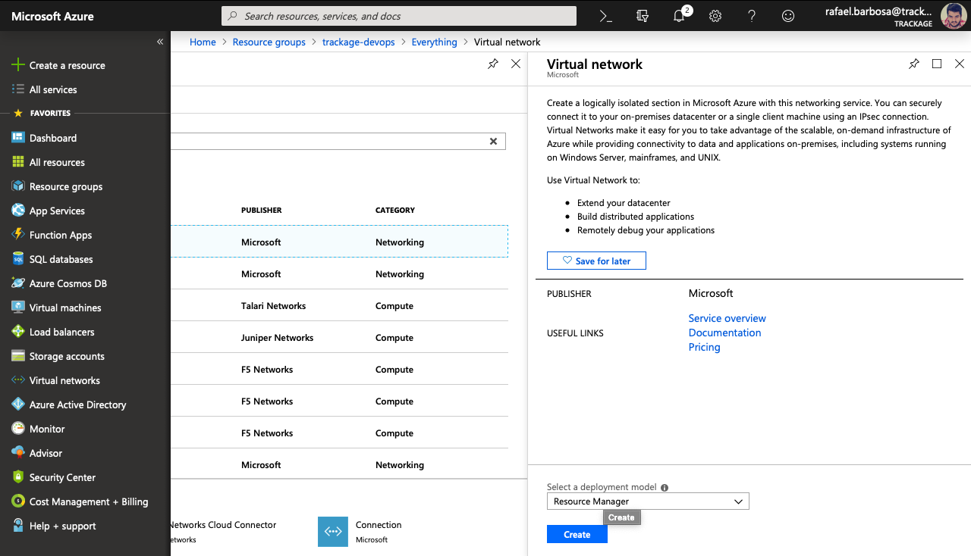Image resolution: width=971 pixels, height=556 pixels.
Task: Click the Dashboard icon in sidebar
Action: tap(17, 138)
